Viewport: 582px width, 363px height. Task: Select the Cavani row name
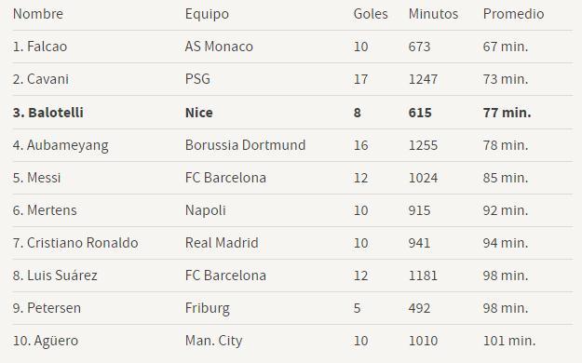point(41,79)
